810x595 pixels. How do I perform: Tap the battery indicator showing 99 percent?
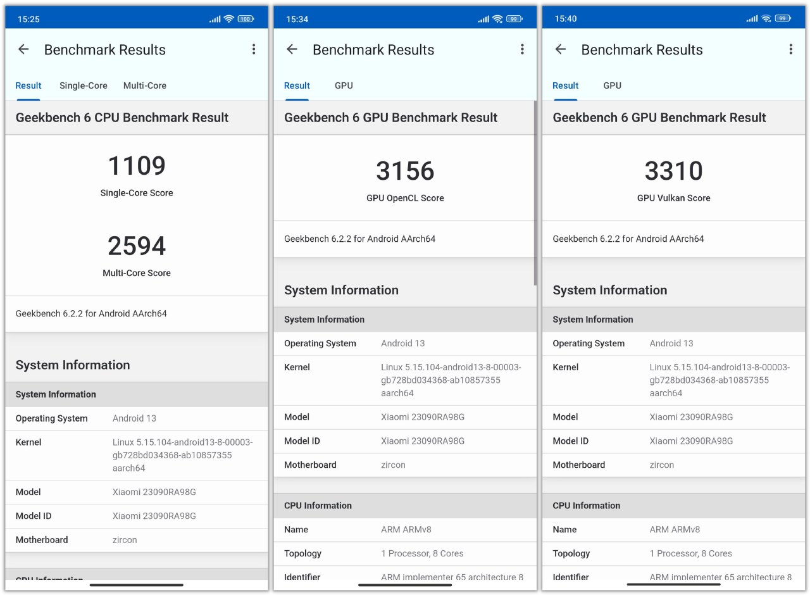pos(514,18)
